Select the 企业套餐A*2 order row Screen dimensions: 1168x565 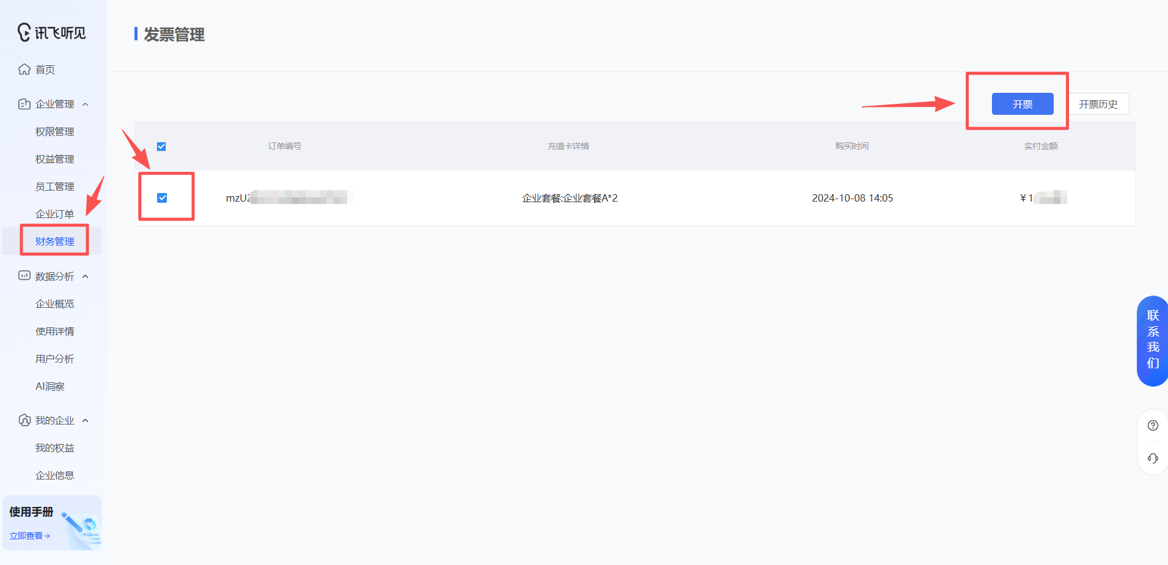pyautogui.click(x=569, y=197)
